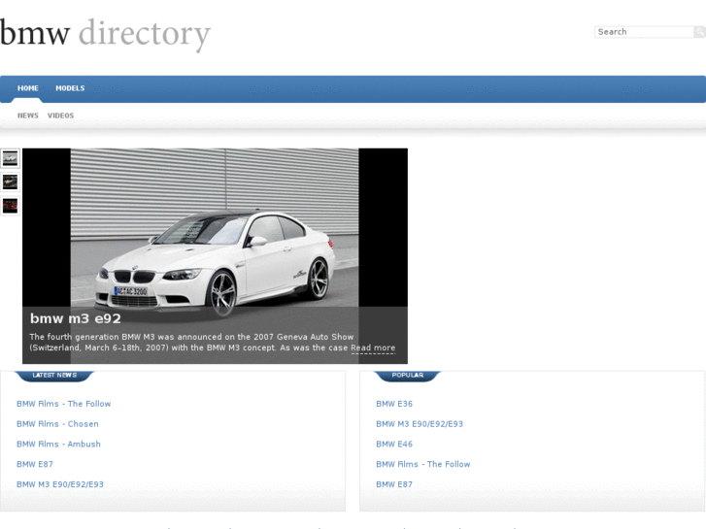706x529 pixels.
Task: Open BMW E87 in Popular list
Action: (394, 484)
